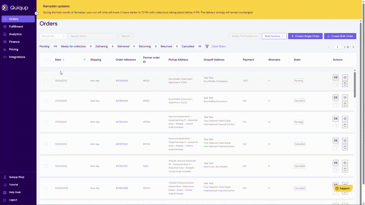Delete order #21982454 with the trash icon
365x205 pixels.
[345, 125]
